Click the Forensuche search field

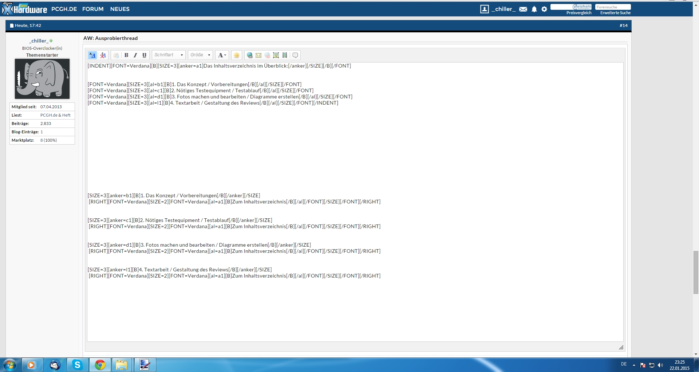pos(613,7)
